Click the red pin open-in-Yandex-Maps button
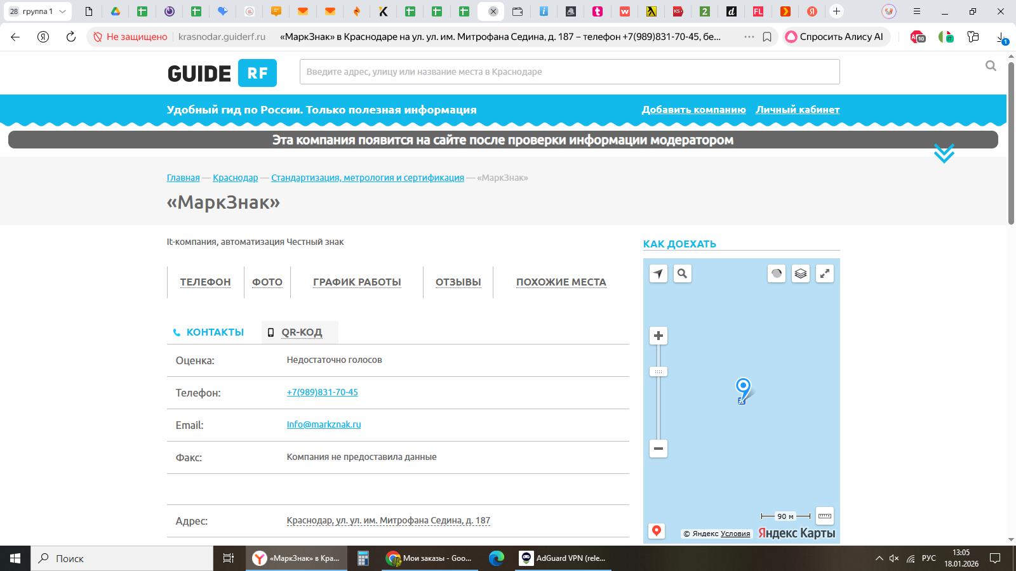The height and width of the screenshot is (571, 1016). click(x=657, y=531)
